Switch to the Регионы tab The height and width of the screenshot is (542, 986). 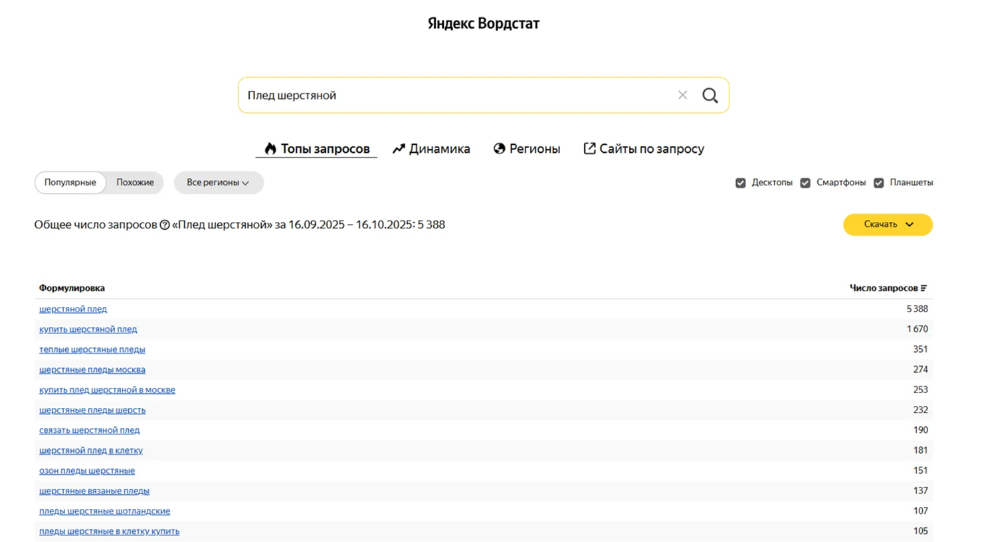click(x=527, y=149)
